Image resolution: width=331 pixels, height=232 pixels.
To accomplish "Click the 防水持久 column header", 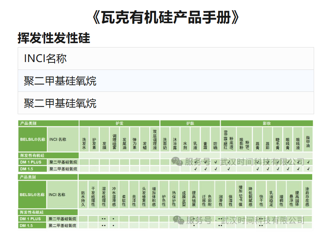I will (x=83, y=195).
